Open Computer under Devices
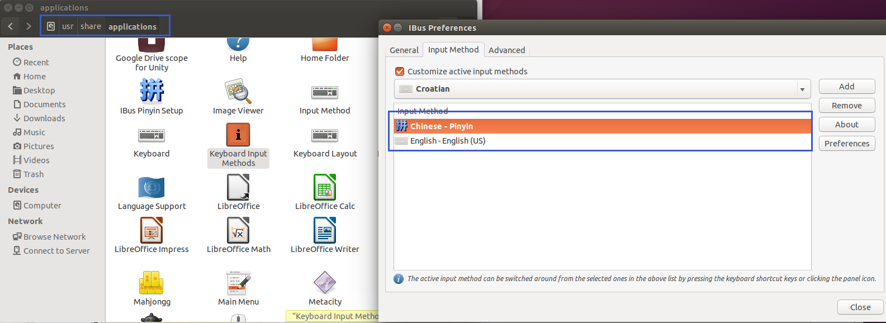Screen dimensions: 886x323 42,206
